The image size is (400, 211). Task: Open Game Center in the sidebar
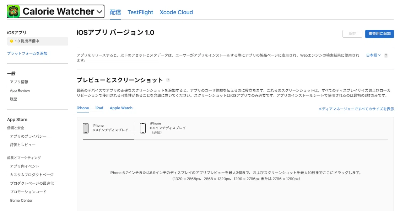coord(21,201)
